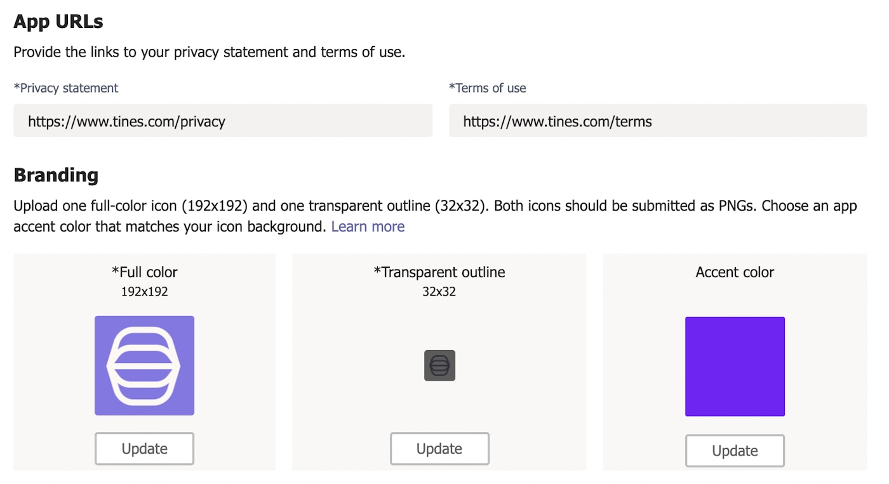889x484 pixels.
Task: Click the full-color Tines app icon
Action: [x=144, y=365]
